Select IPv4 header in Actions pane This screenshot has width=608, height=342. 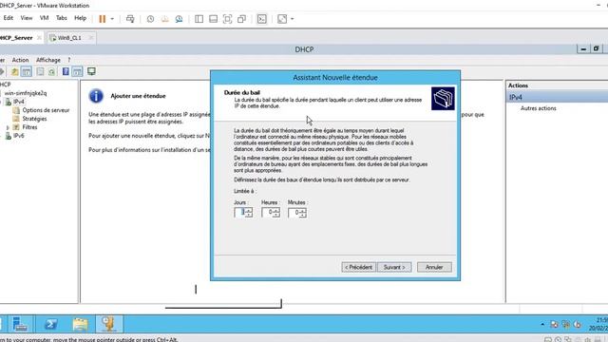(558, 97)
